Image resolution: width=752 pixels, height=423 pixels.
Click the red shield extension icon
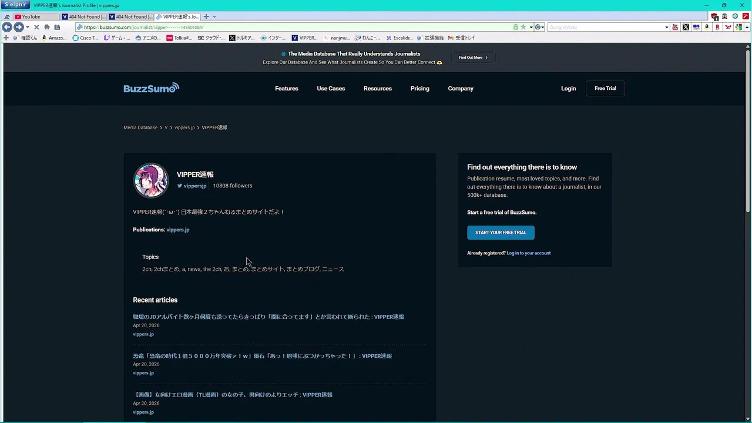click(x=714, y=16)
